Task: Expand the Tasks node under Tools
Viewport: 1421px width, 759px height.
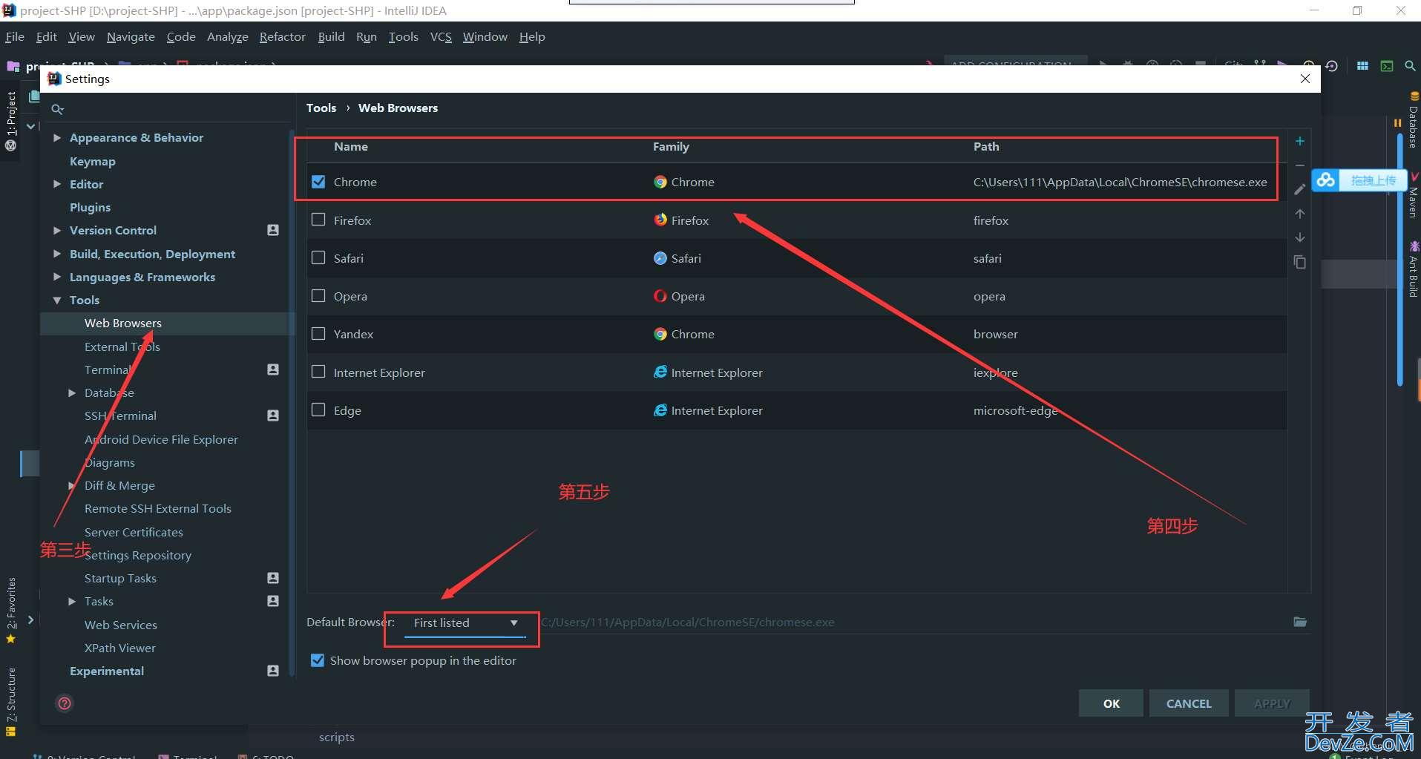Action: (72, 602)
